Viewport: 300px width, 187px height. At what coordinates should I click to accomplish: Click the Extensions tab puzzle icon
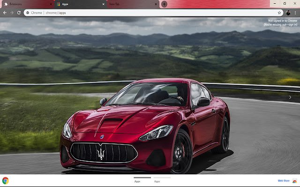tap(6, 4)
